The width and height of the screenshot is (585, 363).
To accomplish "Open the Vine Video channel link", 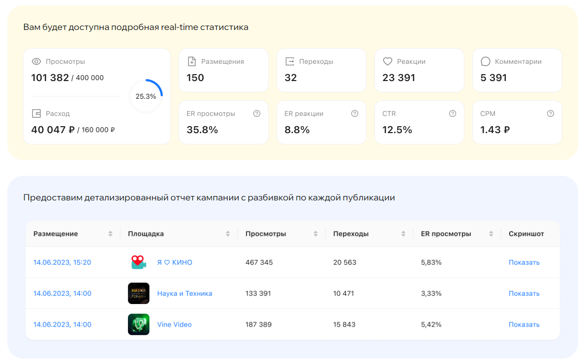I will [174, 324].
